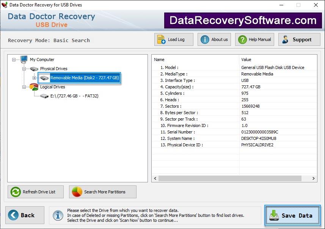Click 'General USB Flash Disk USB Device' value
This screenshot has height=229, width=325.
[273, 67]
